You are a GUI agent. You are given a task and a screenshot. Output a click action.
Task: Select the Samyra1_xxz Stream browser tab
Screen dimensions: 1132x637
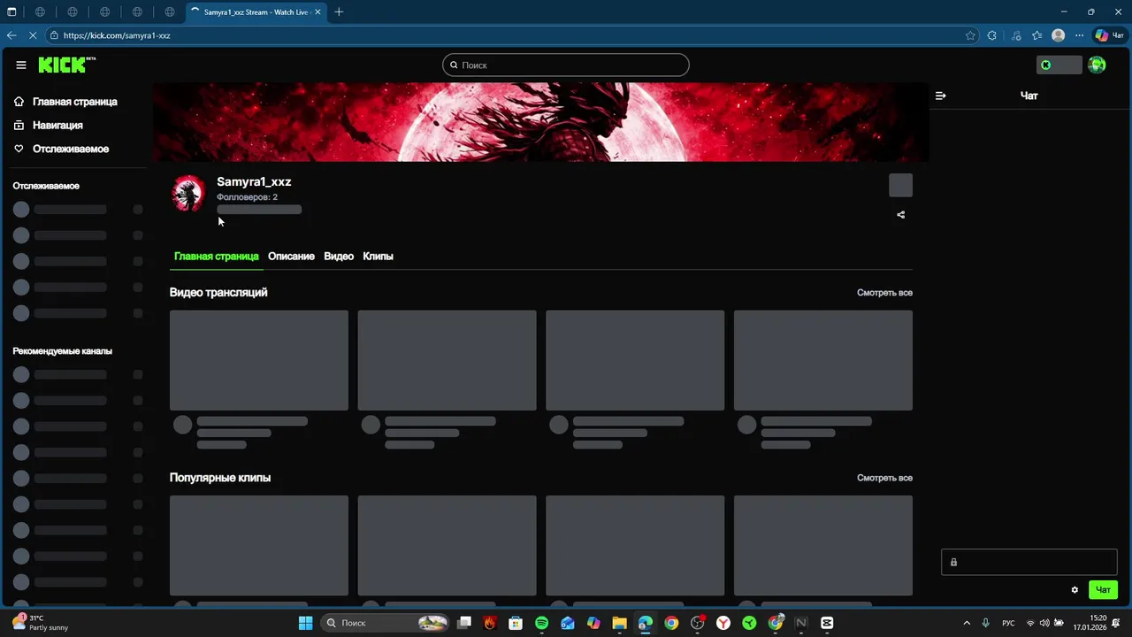(x=256, y=12)
